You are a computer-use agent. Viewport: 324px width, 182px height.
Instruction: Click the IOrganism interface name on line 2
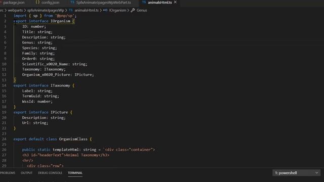pos(60,21)
